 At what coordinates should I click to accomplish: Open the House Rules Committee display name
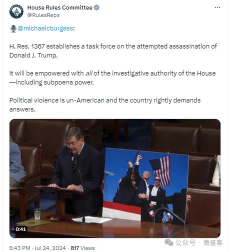[59, 7]
